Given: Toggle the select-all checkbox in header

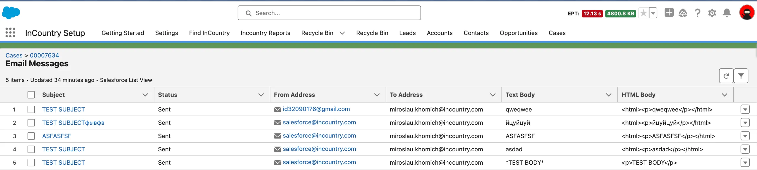Looking at the screenshot, I should 31,95.
